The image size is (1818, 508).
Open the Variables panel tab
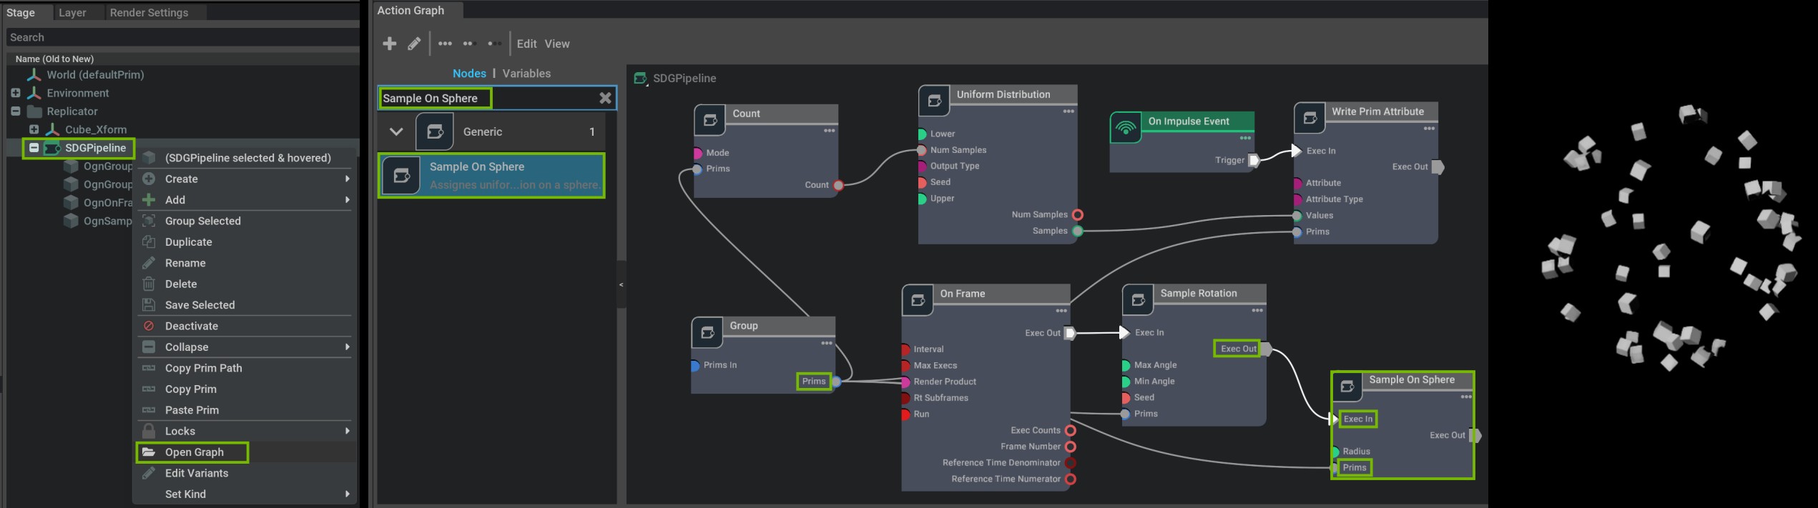tap(526, 74)
